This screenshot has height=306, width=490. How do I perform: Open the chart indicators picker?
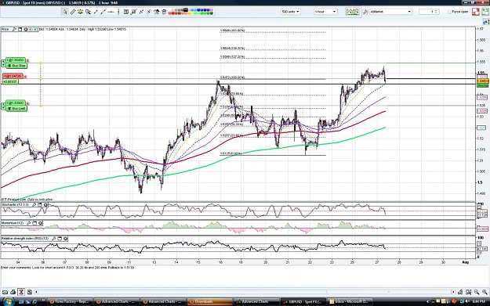tap(352, 12)
